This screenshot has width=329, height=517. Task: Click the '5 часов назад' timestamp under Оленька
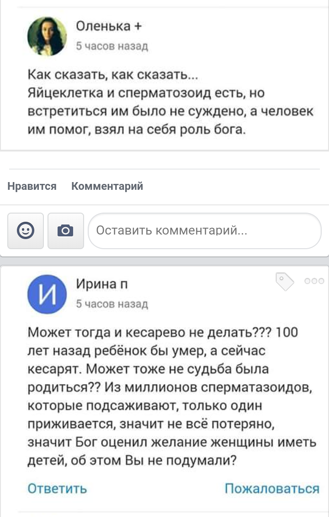click(x=112, y=46)
